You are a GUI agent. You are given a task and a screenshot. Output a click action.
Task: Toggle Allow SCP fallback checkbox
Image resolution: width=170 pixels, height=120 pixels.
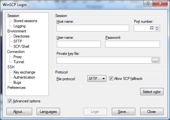(x=111, y=78)
